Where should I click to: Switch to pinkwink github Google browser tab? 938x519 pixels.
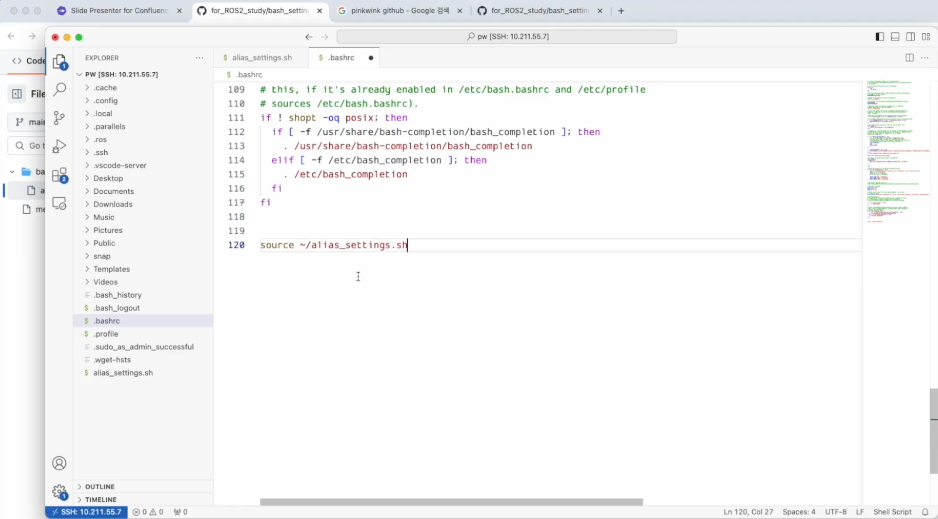point(399,11)
